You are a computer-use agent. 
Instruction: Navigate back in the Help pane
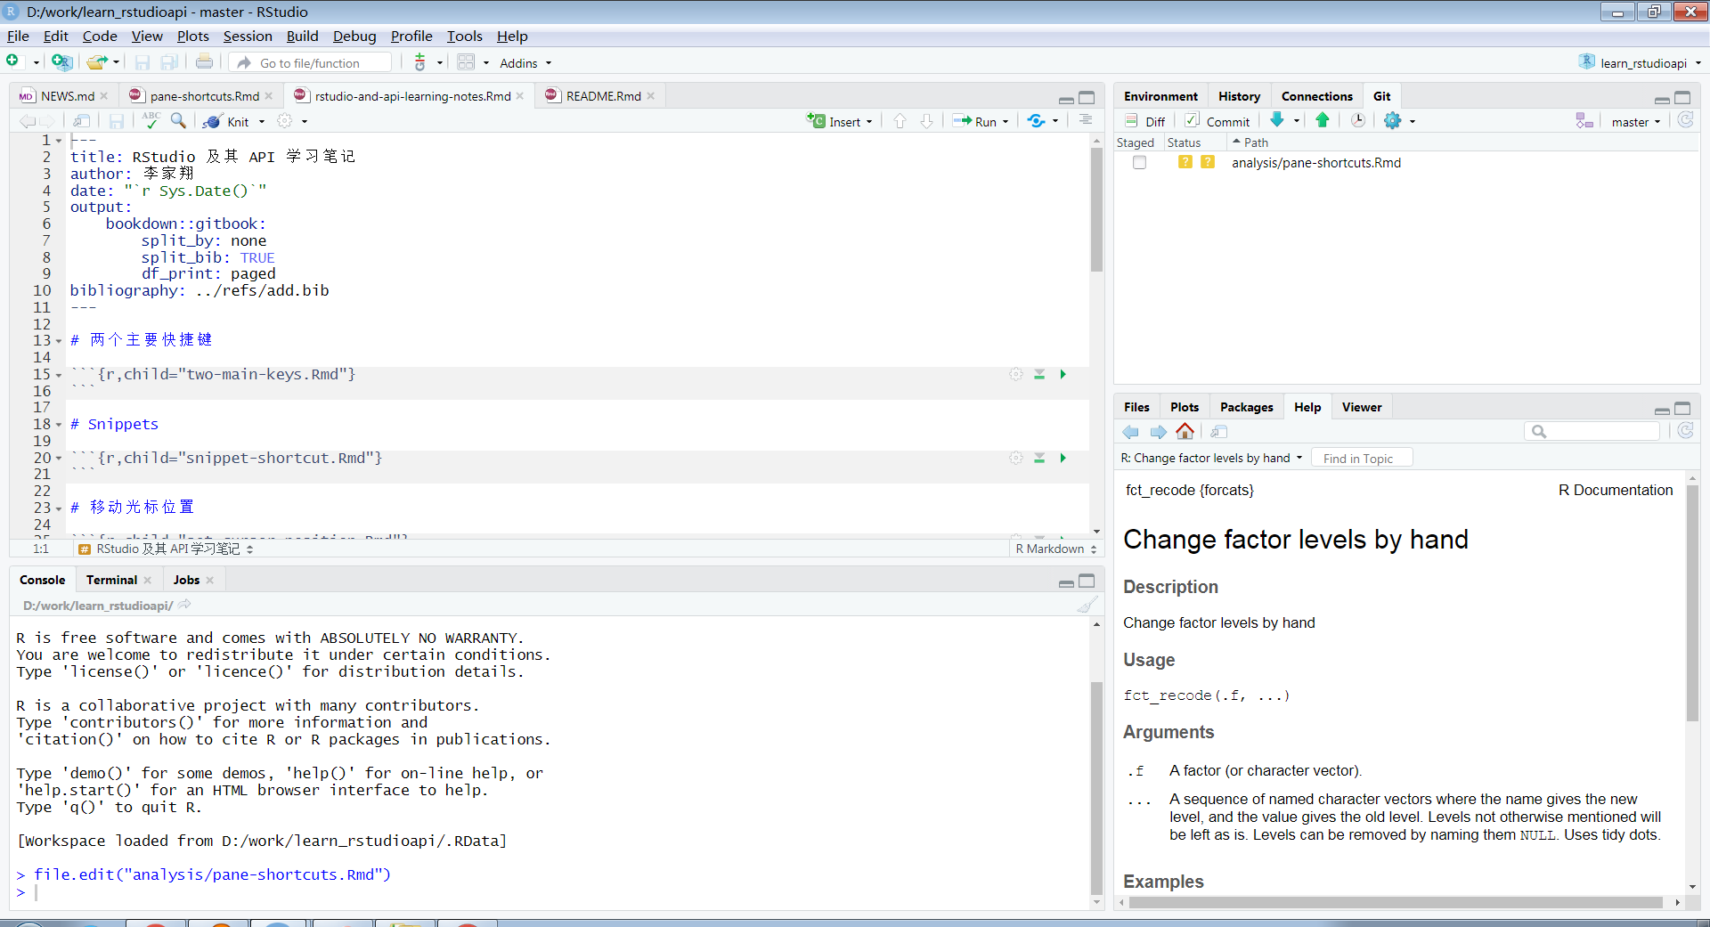click(1131, 432)
